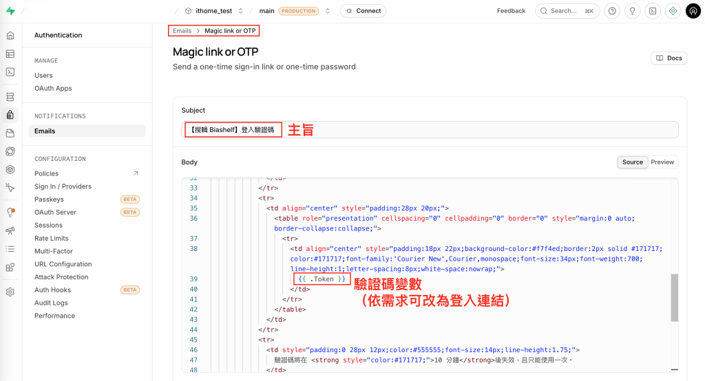This screenshot has height=381, width=705.
Task: Open Sessions configuration
Action: click(49, 225)
